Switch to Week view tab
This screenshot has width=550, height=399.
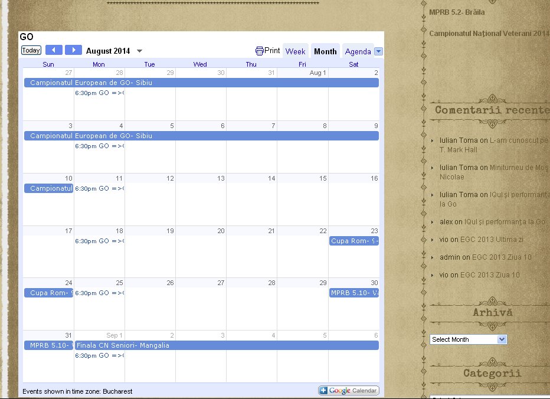(x=295, y=51)
